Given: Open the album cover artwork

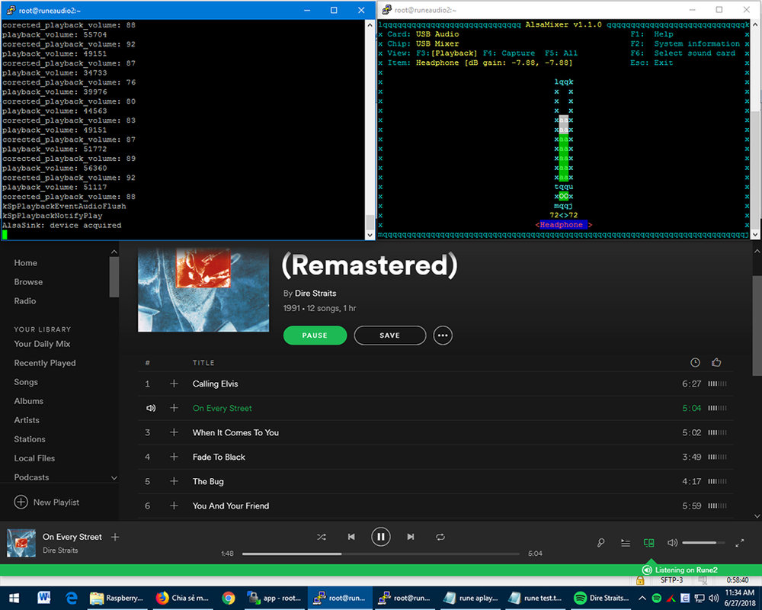Looking at the screenshot, I should point(203,290).
